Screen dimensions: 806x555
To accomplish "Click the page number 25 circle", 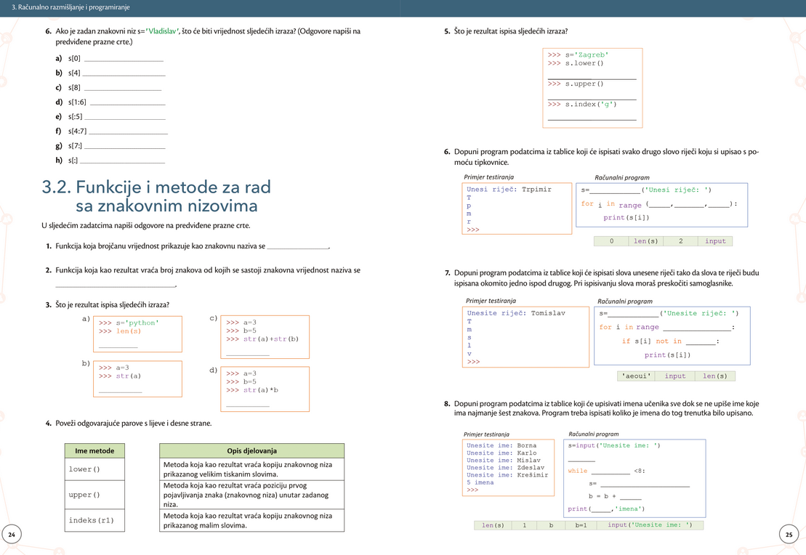I will click(789, 535).
